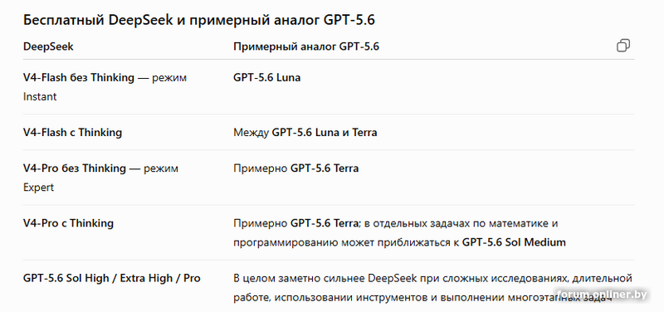This screenshot has width=664, height=312.
Task: Select 'GPT-5.6 Sol High / Extra High / Pro' cell
Action: (x=112, y=278)
